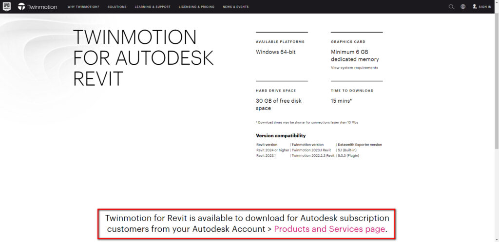Click the Sign In link

coord(485,7)
